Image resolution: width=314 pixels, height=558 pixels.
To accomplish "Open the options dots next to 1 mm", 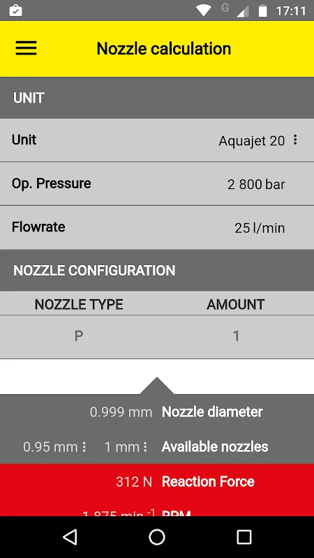I will coord(145,447).
